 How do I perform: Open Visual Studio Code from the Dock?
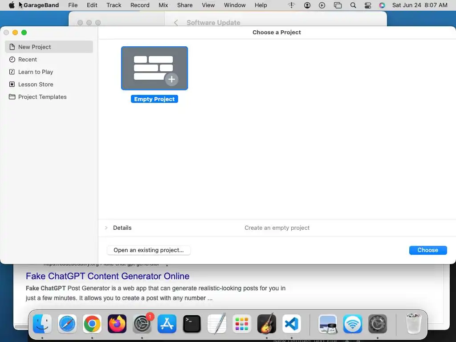(292, 324)
